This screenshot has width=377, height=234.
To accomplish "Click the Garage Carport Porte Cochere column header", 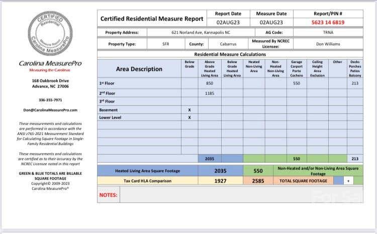I will pos(297,68).
